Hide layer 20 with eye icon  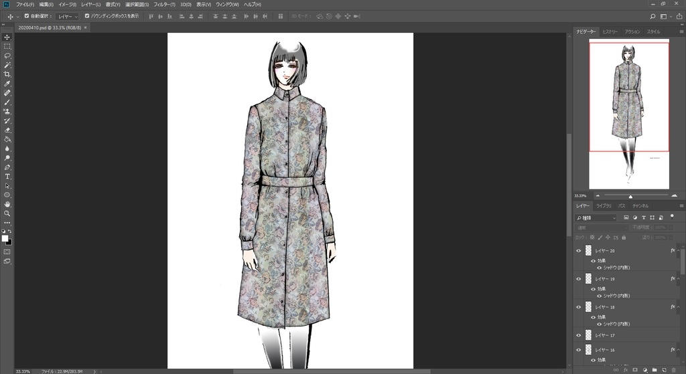pos(578,251)
